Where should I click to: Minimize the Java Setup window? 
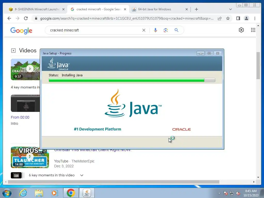pos(201,53)
